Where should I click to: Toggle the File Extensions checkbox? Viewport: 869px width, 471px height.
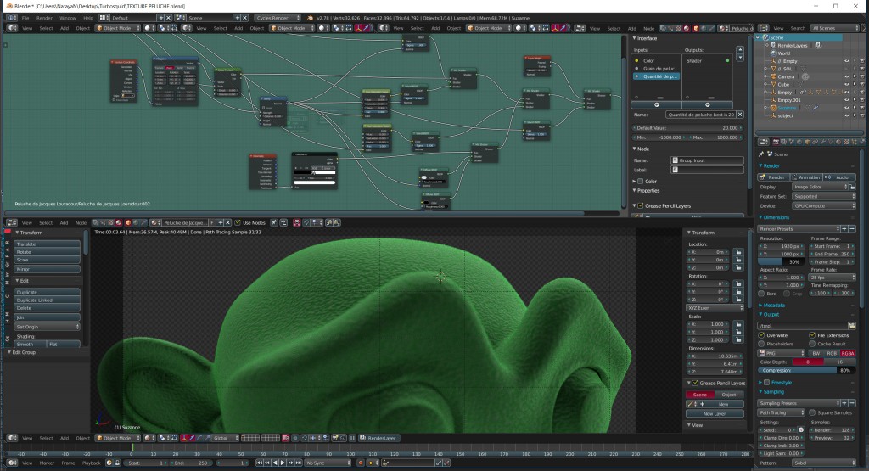(812, 335)
